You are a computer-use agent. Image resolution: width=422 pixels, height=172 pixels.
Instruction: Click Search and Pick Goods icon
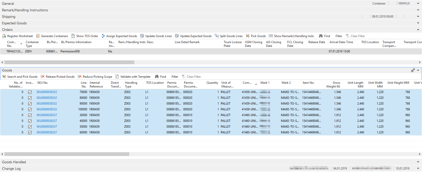(x=4, y=77)
